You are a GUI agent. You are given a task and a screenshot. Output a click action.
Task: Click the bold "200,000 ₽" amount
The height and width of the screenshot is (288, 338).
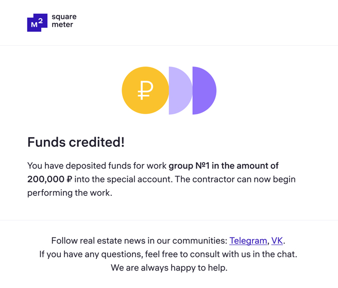(x=50, y=180)
